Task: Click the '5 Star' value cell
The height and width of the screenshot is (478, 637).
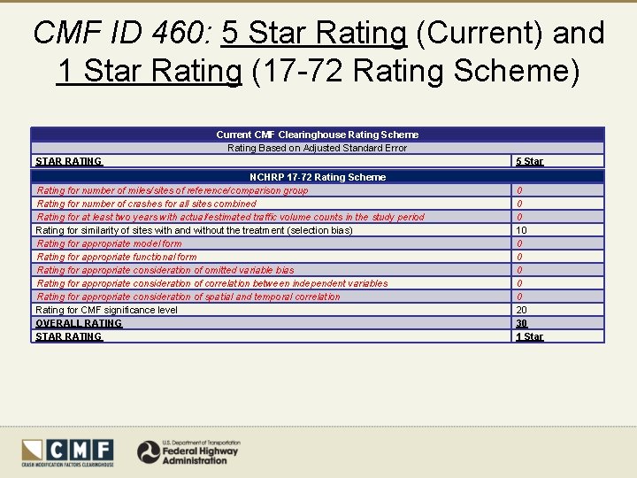Action: [557, 161]
